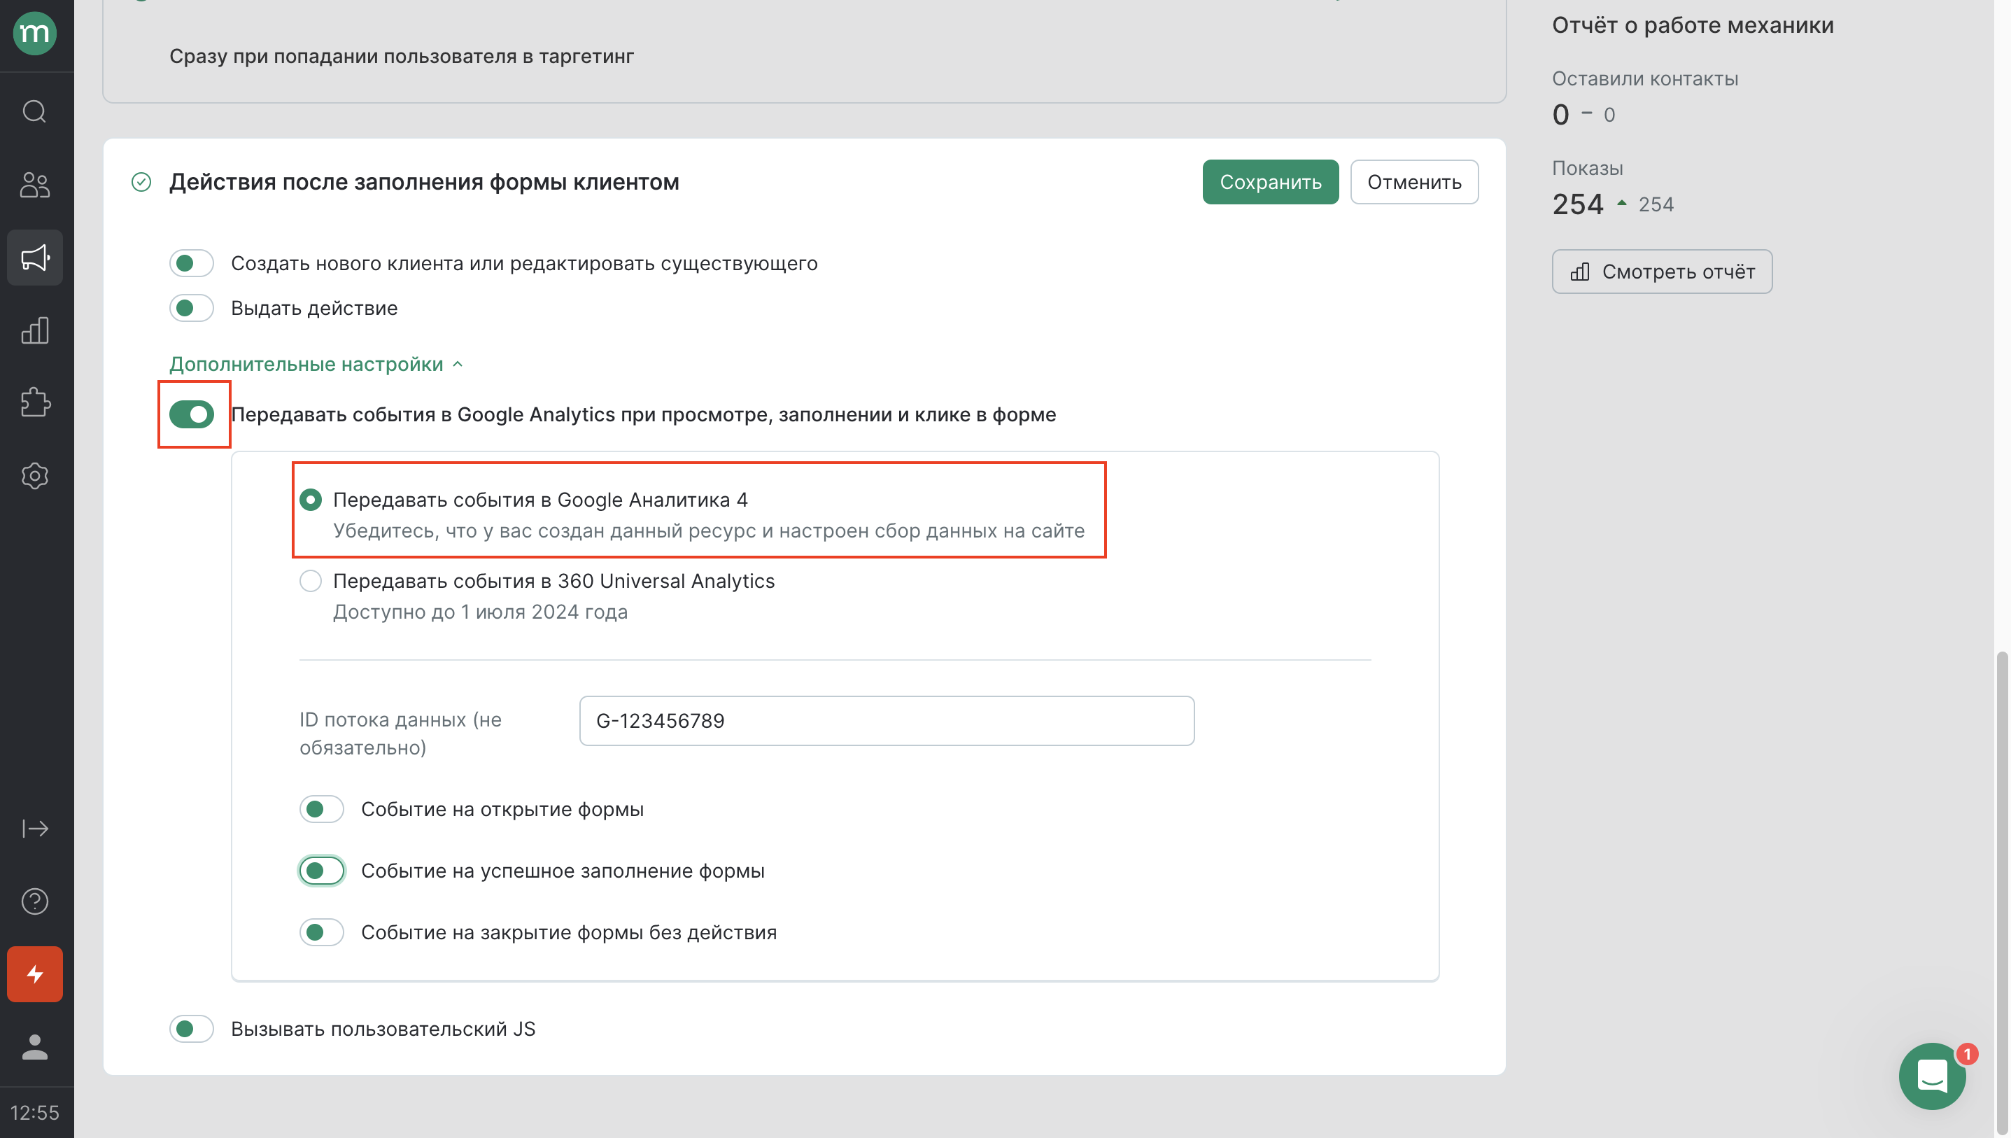Click 'Отчёт о работе механики' heading
Viewport: 2011px width, 1138px height.
tap(1692, 25)
